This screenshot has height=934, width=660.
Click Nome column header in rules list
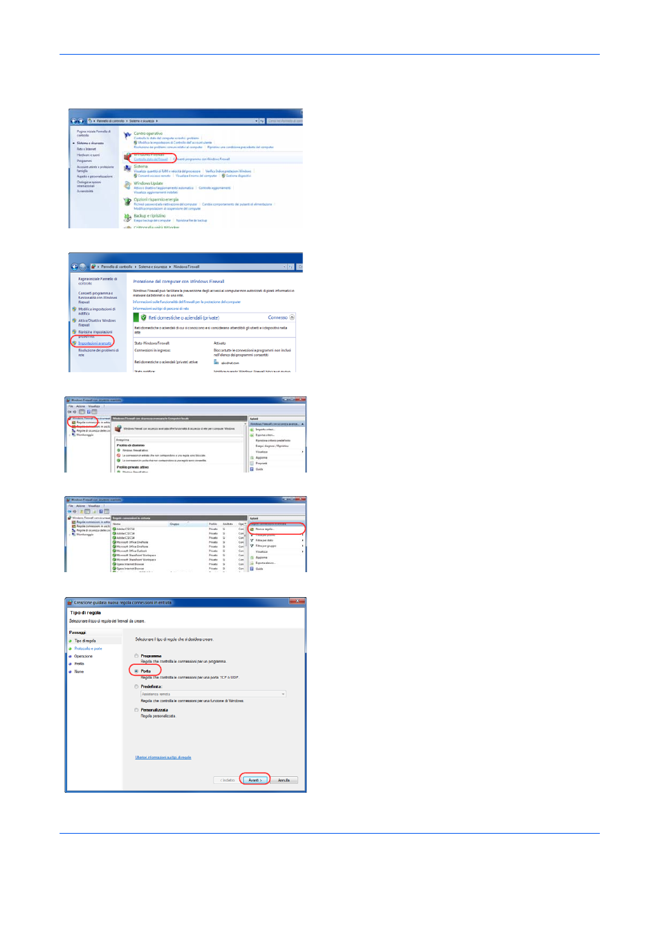tap(140, 524)
